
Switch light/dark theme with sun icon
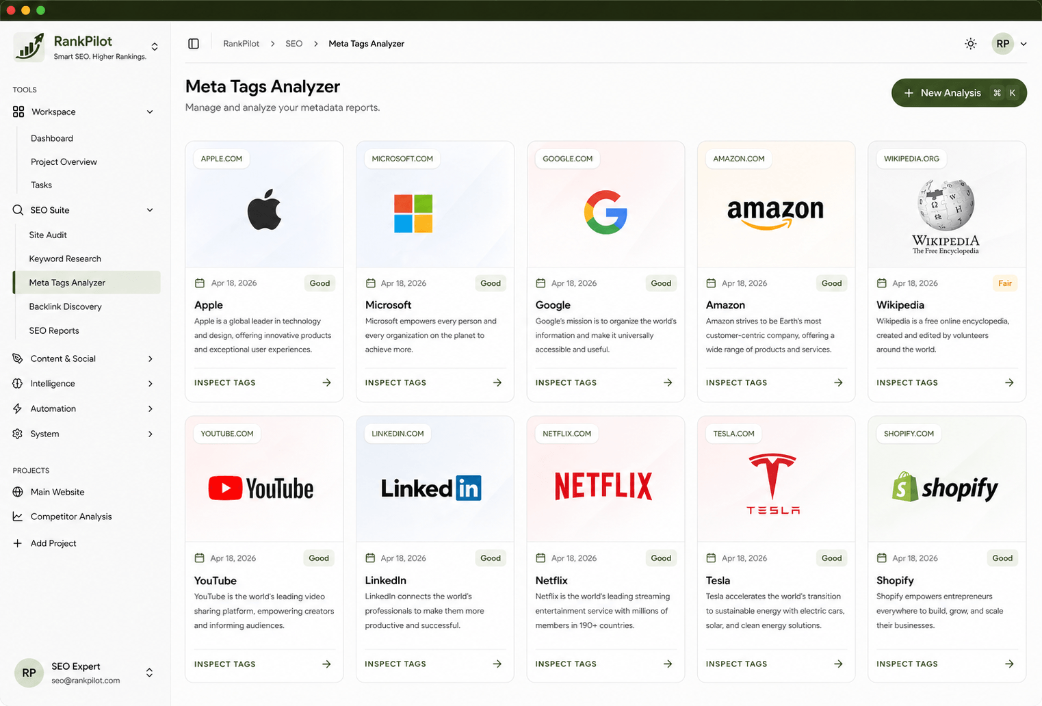click(970, 44)
